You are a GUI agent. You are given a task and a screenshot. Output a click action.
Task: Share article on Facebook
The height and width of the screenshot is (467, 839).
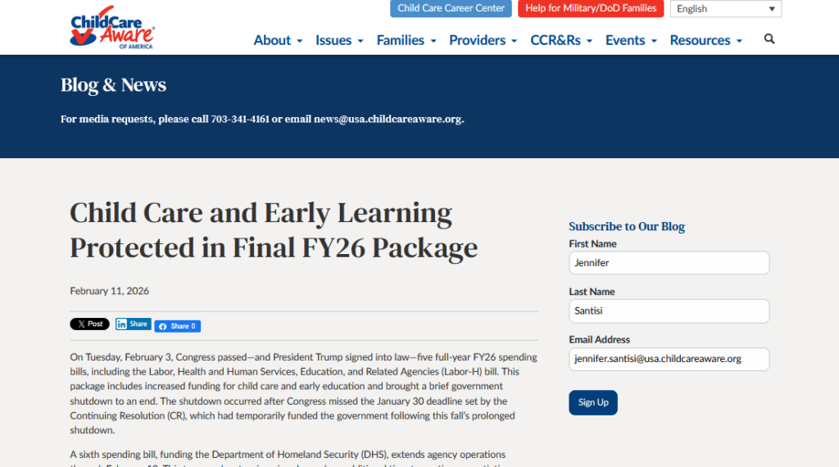coord(178,326)
